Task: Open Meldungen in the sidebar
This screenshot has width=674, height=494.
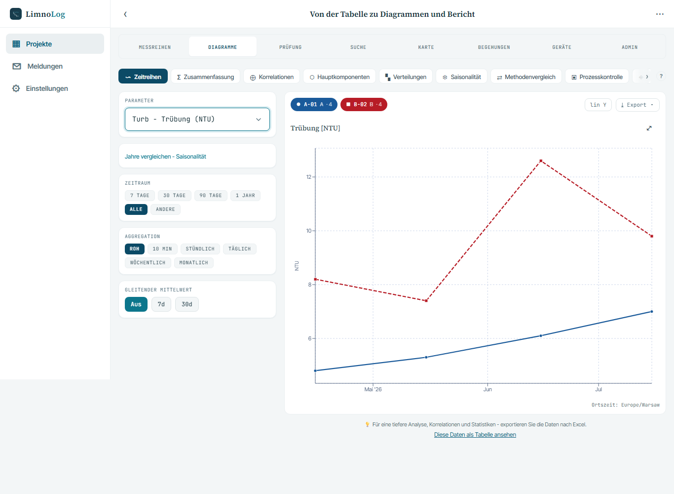Action: tap(55, 66)
